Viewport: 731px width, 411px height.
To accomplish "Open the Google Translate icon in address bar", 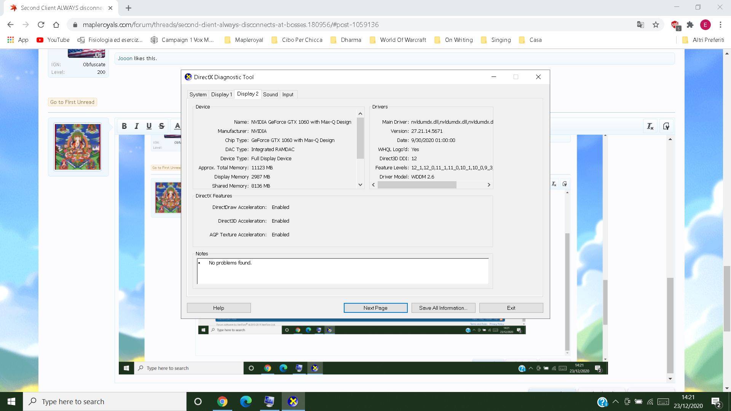I will pos(640,25).
